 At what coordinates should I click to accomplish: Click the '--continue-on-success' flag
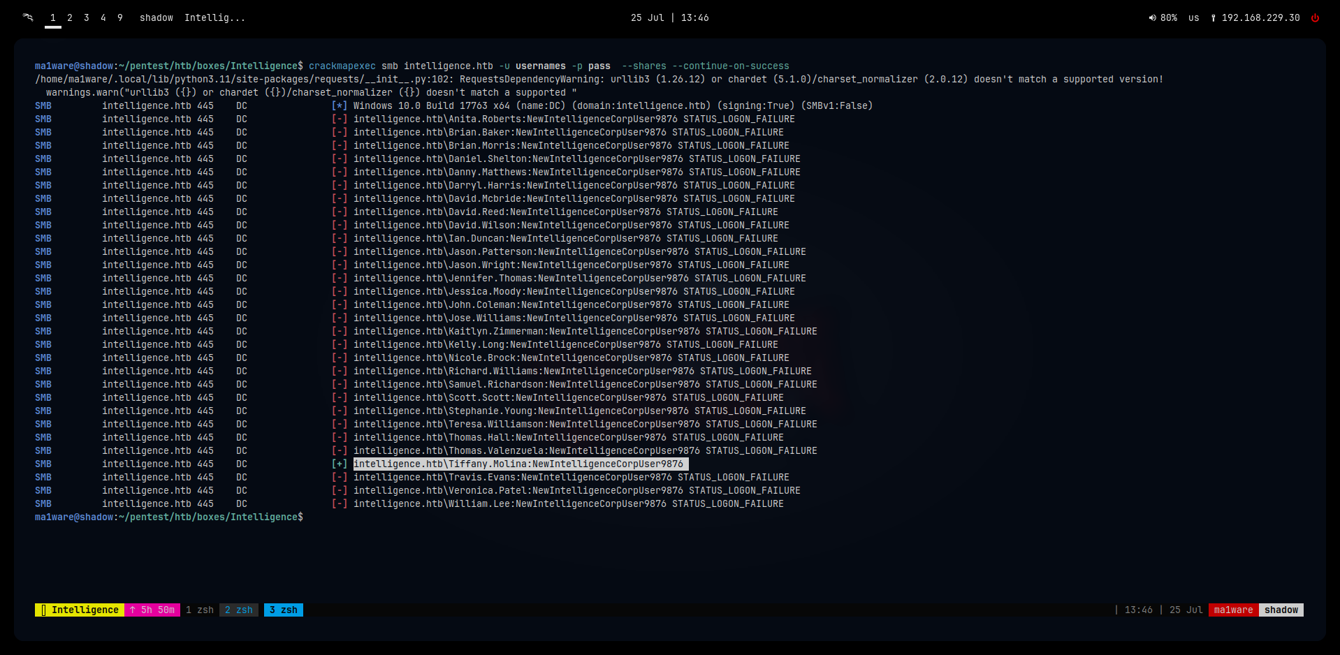click(731, 66)
